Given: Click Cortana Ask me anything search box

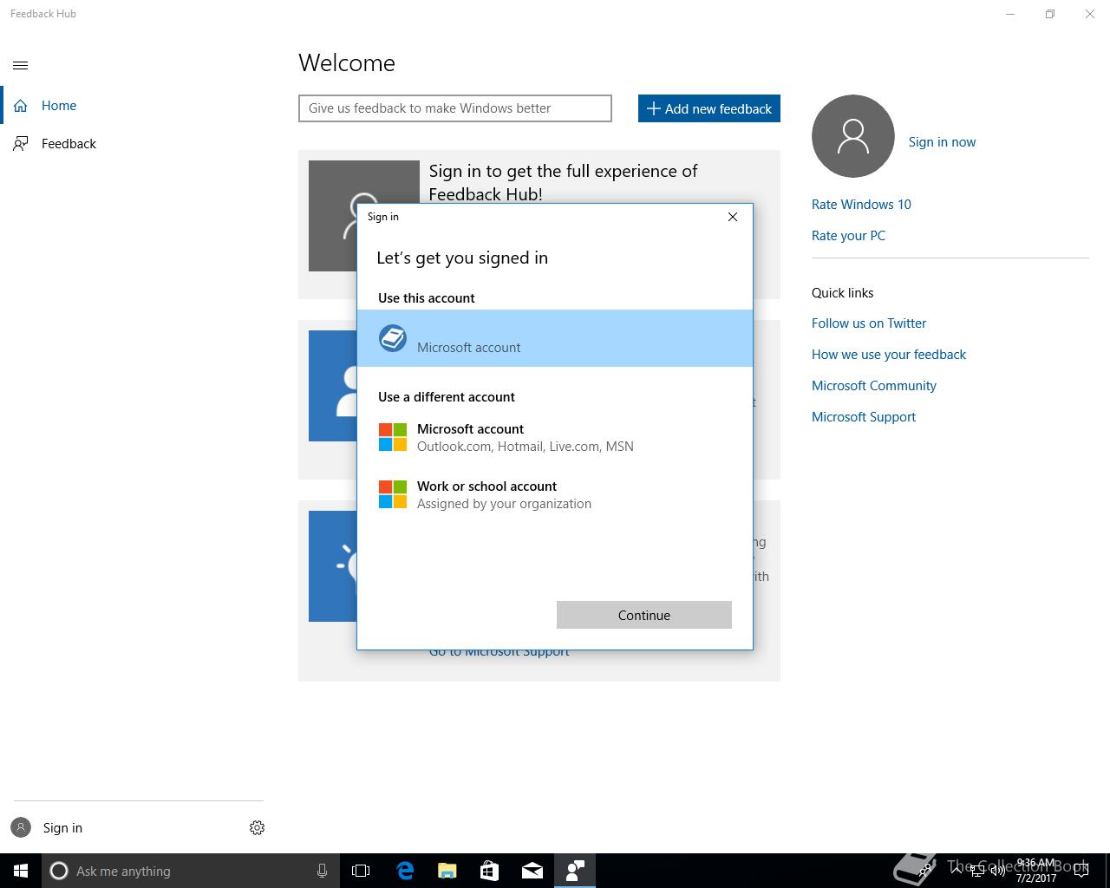Looking at the screenshot, I should [191, 871].
